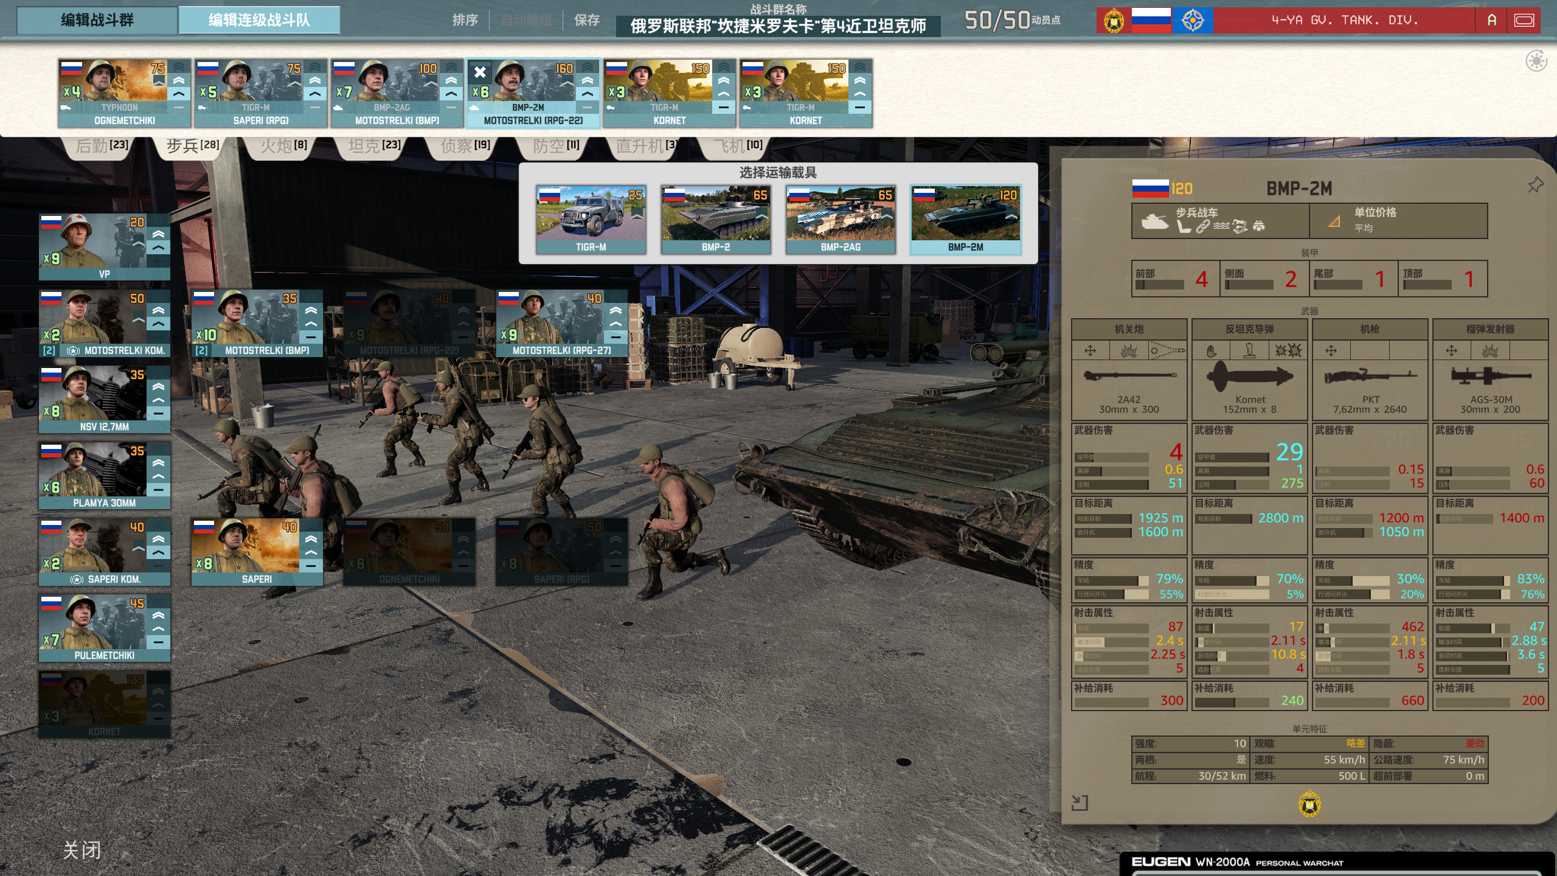This screenshot has height=876, width=1557.
Task: Click 关闭 to close the editor
Action: 82,850
